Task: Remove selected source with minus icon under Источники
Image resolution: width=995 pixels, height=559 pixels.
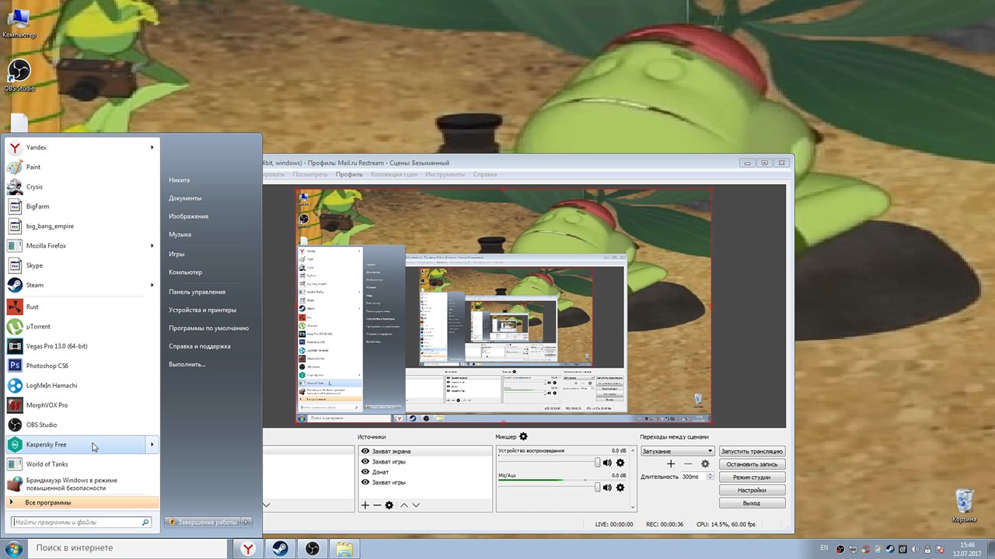Action: 377,505
